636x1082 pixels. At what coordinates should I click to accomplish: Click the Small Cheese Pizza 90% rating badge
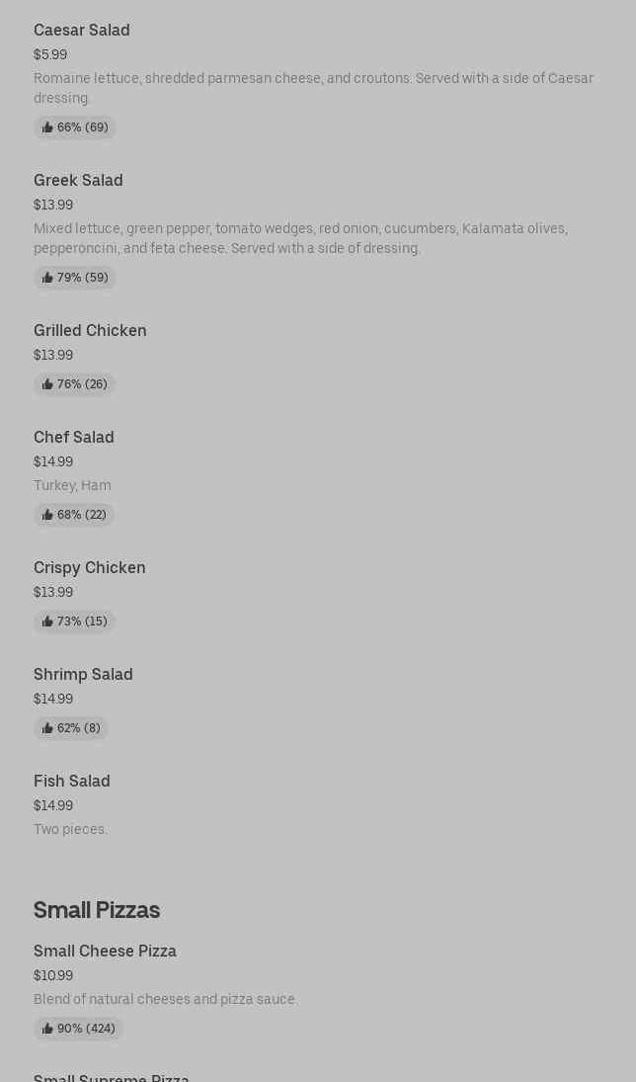(x=78, y=1029)
